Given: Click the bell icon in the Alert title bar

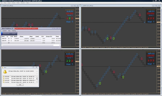Looking at the screenshot, I should pos(3,68).
